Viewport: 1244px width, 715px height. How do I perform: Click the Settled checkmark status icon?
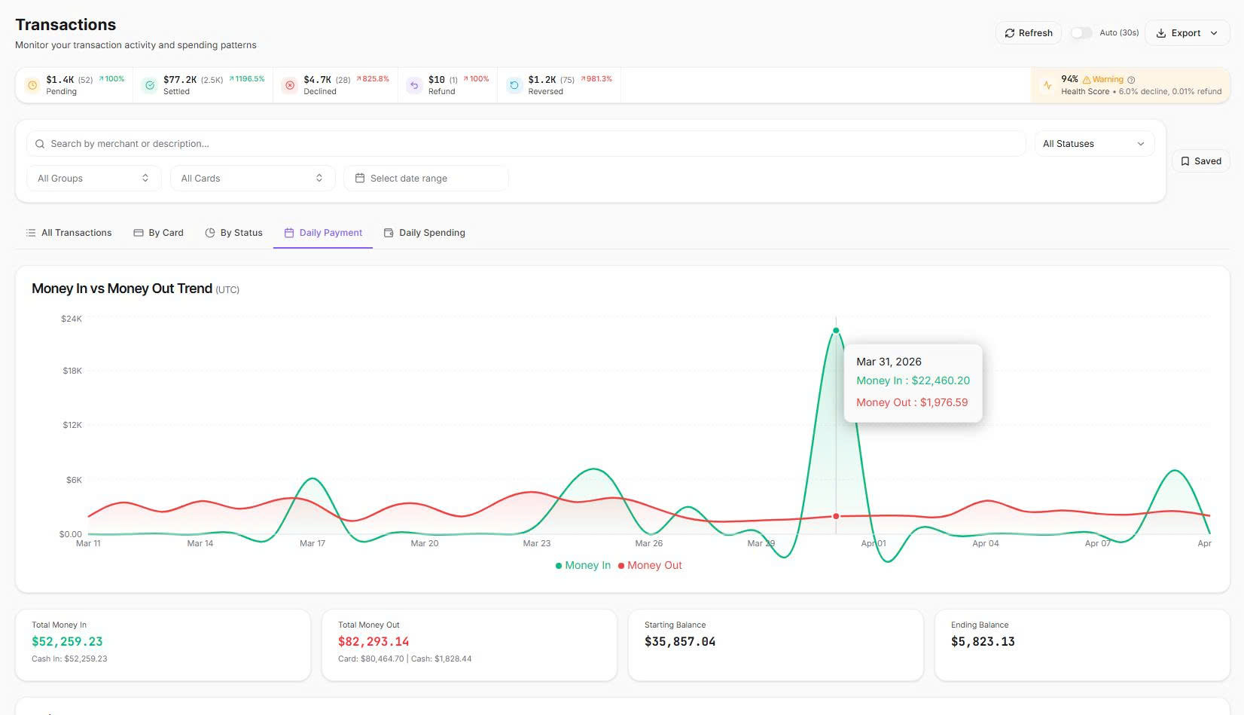point(150,85)
